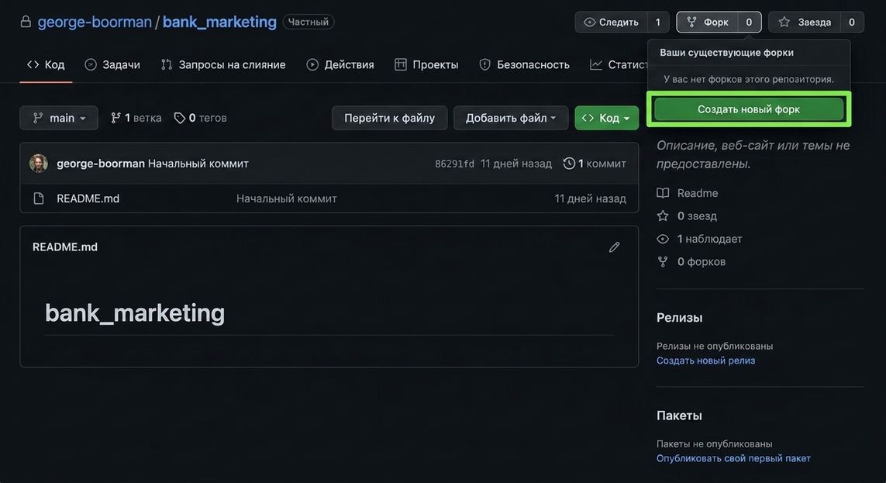
Task: Click the README.md title in readme panel
Action: pos(65,247)
